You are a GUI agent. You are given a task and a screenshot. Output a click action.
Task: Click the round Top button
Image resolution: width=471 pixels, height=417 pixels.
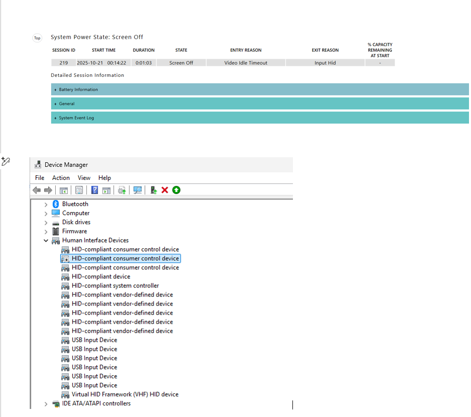(37, 38)
